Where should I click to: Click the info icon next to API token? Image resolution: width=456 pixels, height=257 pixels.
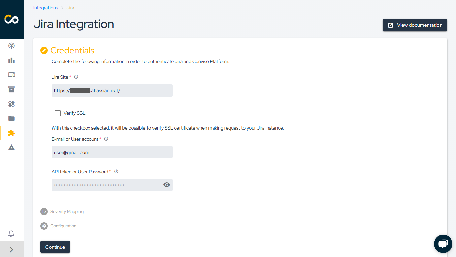pos(116,171)
